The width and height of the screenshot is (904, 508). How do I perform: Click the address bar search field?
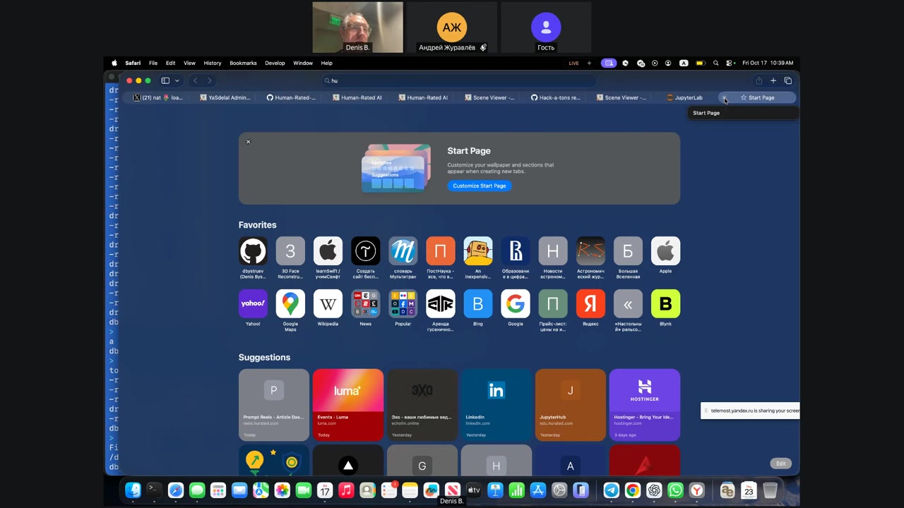point(459,80)
